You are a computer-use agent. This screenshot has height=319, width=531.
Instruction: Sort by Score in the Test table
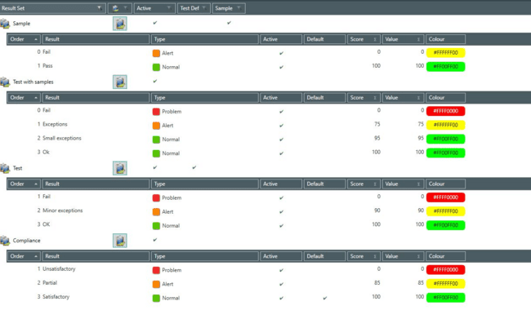pos(364,184)
